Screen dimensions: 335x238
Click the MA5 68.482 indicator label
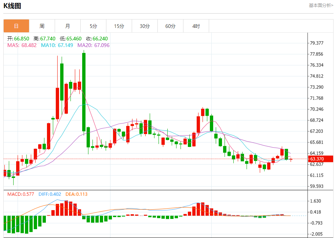click(x=22, y=45)
